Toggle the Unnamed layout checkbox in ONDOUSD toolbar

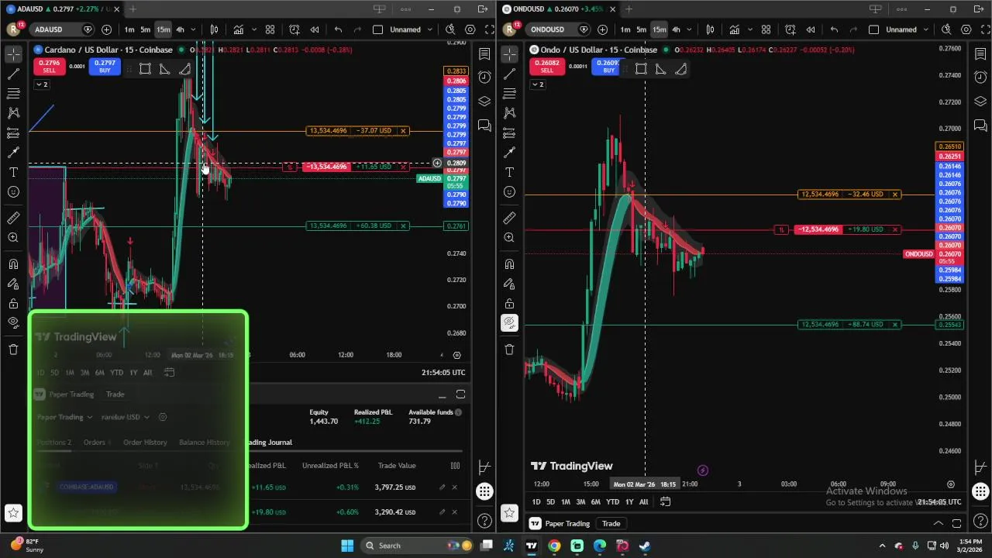[x=873, y=29]
